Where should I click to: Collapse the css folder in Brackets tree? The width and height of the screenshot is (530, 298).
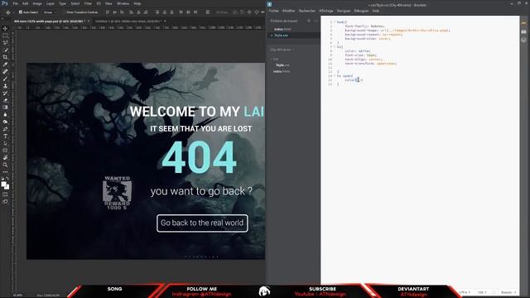(x=272, y=59)
